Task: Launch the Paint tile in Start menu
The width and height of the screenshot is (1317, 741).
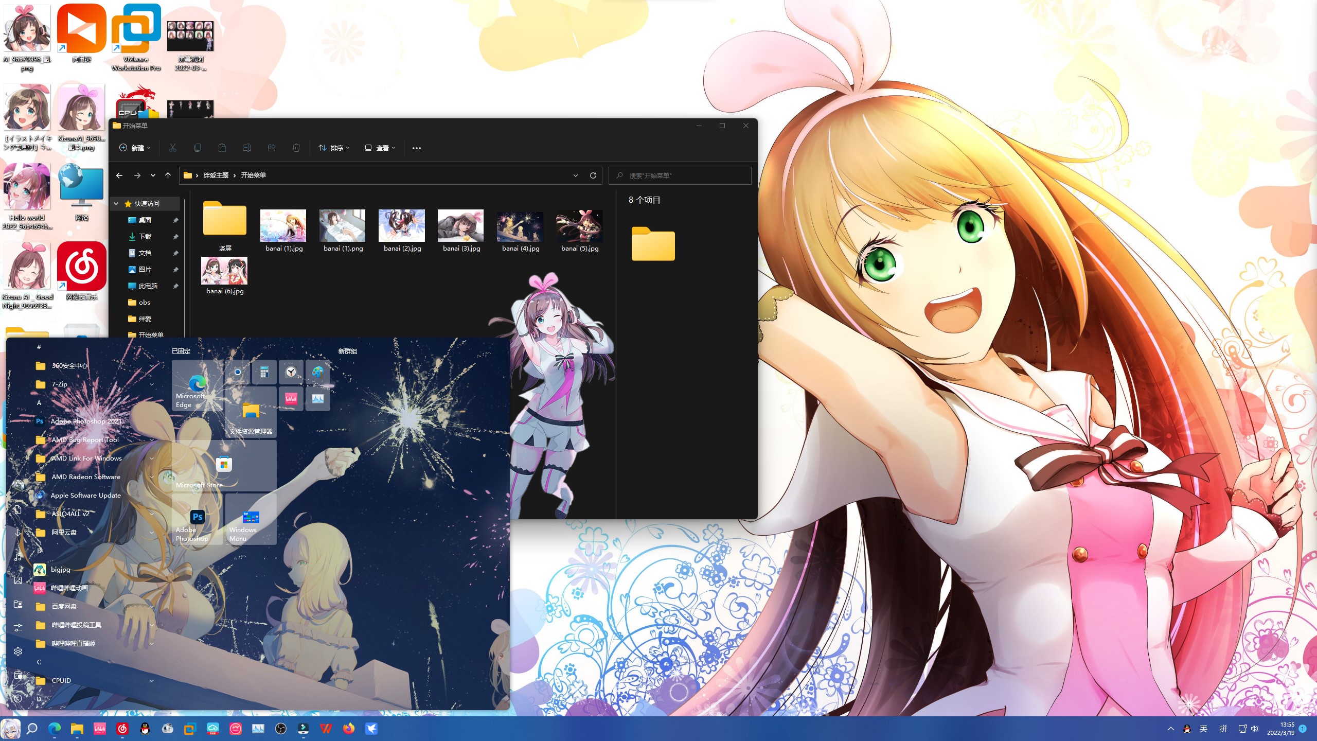Action: (317, 372)
